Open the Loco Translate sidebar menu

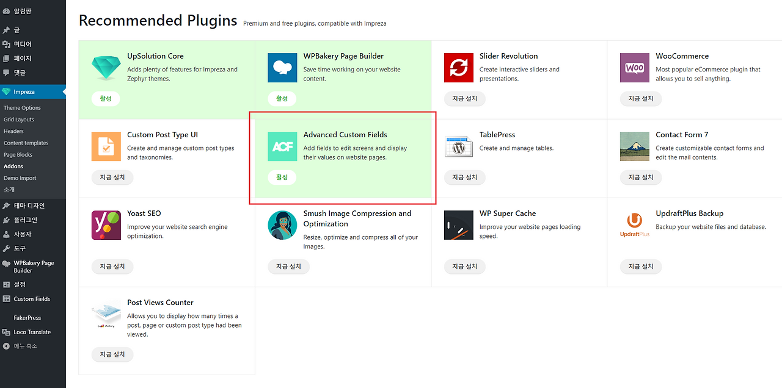click(x=33, y=332)
